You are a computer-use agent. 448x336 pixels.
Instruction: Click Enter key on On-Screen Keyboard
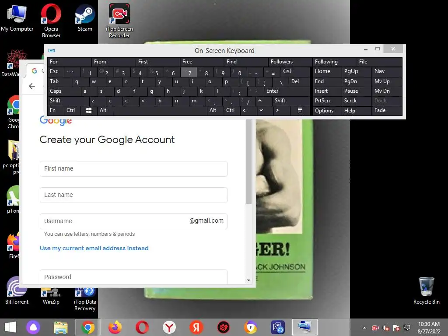coord(287,91)
